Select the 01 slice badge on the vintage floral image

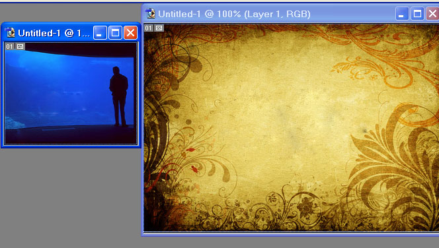click(148, 28)
